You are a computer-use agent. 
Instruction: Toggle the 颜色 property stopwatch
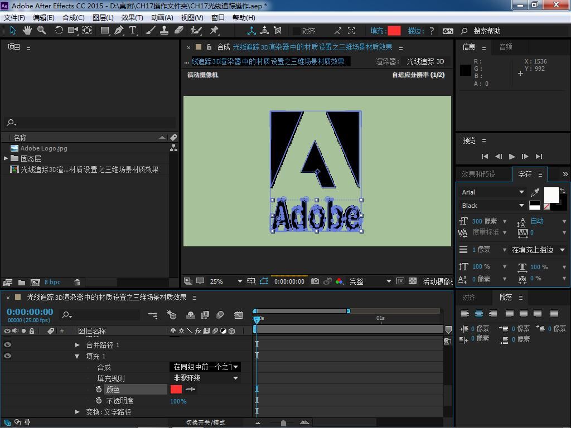click(99, 390)
